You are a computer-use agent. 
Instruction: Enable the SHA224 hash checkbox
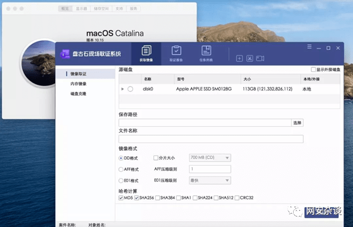pos(195,198)
